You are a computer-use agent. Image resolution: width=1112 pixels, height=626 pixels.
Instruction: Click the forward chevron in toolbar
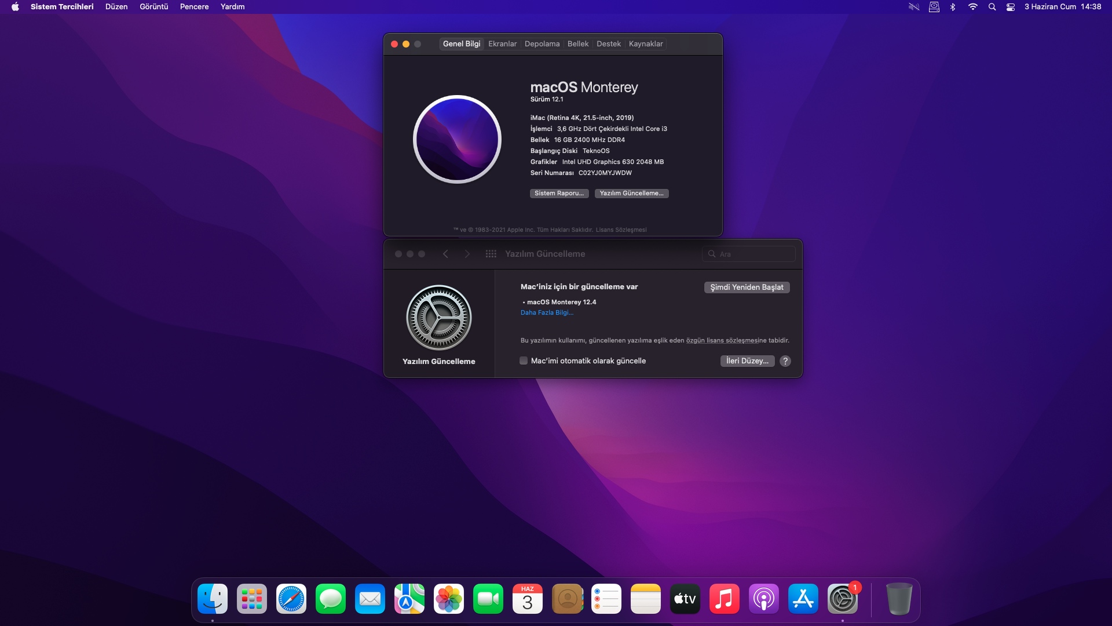click(x=467, y=254)
